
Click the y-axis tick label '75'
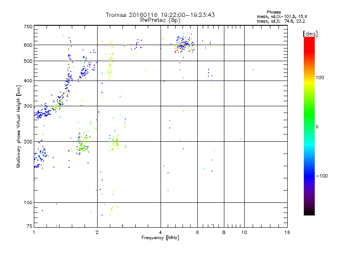click(x=30, y=226)
